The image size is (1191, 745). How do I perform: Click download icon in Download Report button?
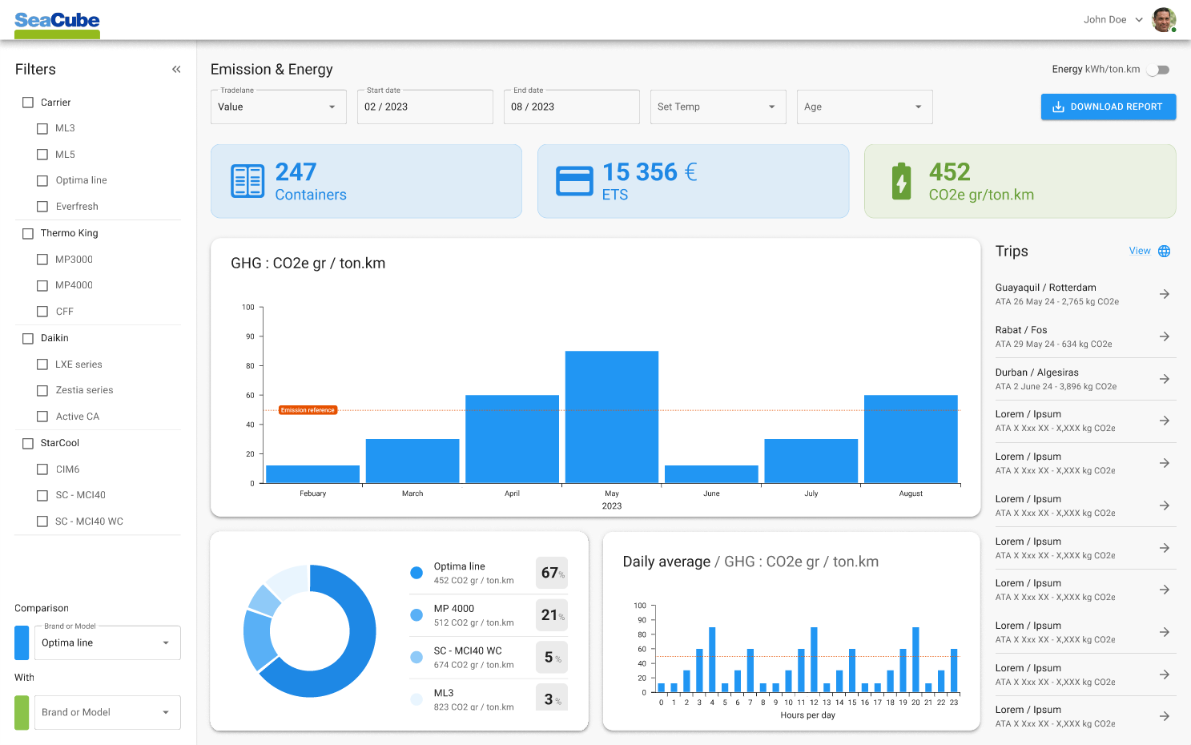click(1058, 107)
